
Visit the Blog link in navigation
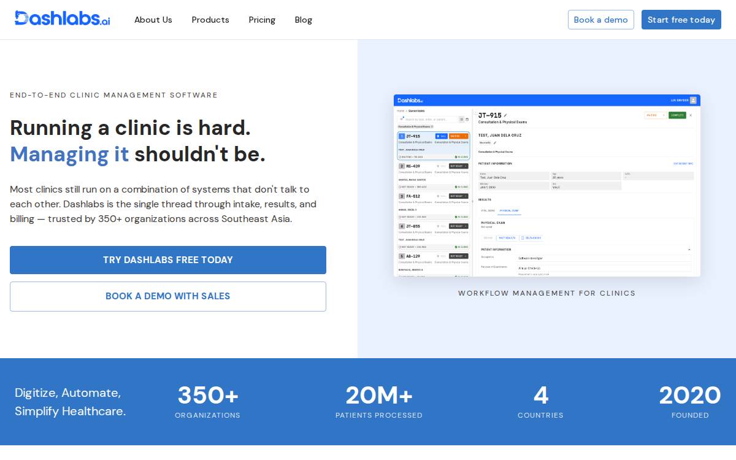(304, 20)
